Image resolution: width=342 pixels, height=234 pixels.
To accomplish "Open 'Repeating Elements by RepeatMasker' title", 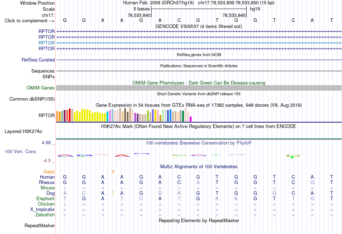I will 199,220.
